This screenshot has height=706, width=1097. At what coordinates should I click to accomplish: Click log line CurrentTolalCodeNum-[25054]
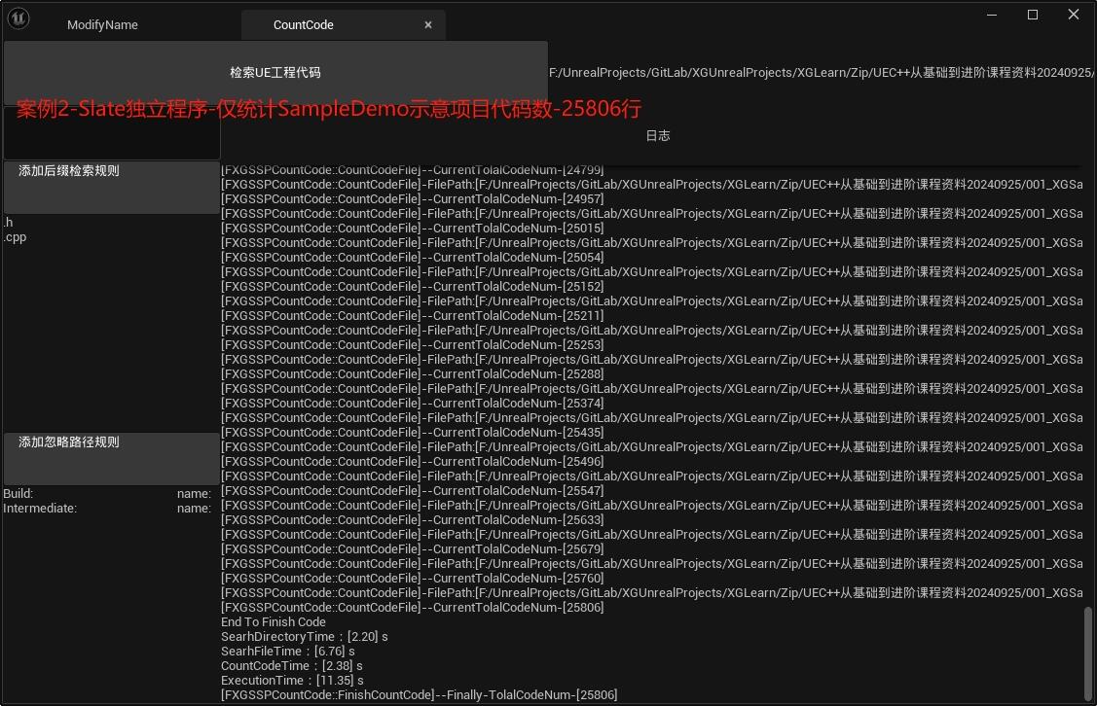click(413, 258)
